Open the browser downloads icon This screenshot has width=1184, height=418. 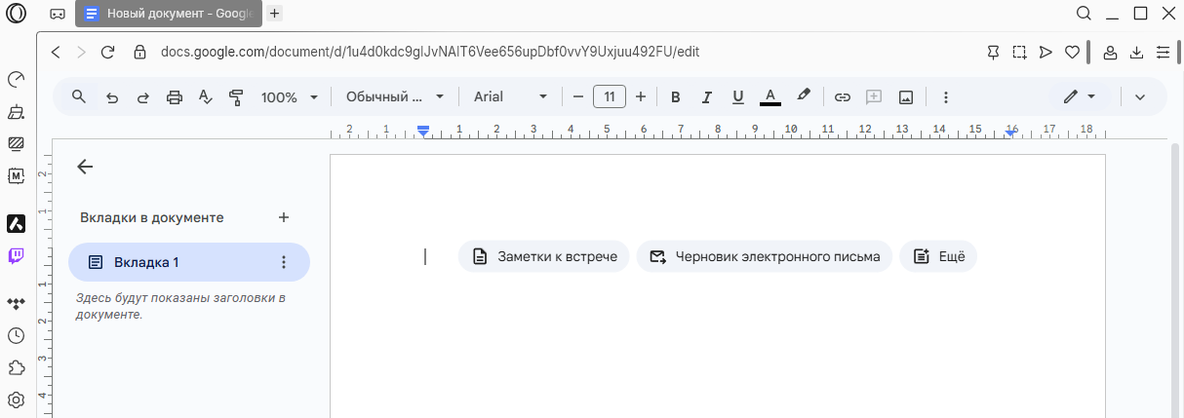coord(1136,52)
